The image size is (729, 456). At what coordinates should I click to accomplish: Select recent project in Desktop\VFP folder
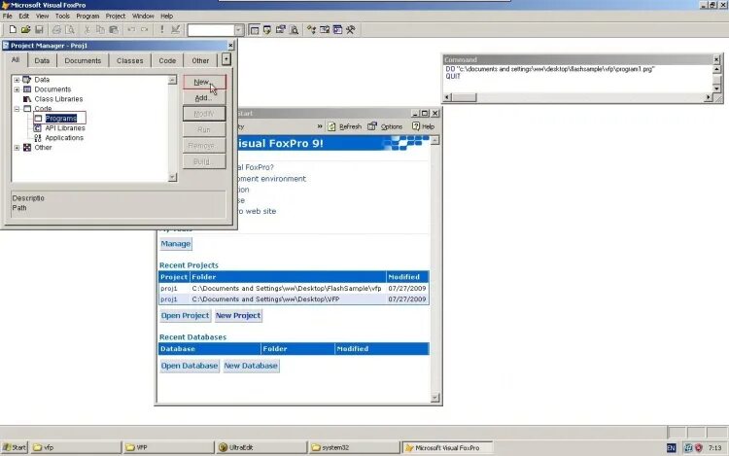(294, 299)
